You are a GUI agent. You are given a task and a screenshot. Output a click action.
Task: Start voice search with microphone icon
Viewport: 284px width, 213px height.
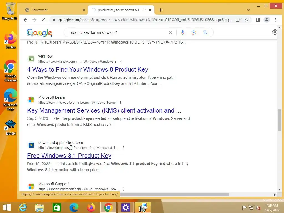183,32
